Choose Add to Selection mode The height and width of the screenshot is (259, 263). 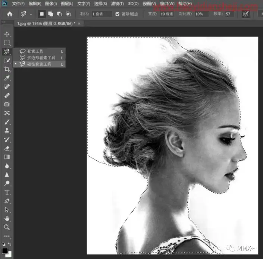pos(50,14)
